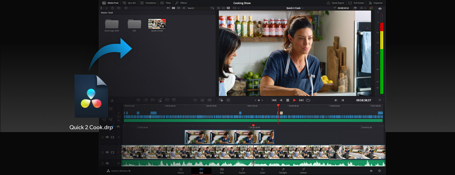Open the tools and timeline options icon
The height and width of the screenshot is (175, 455).
tap(228, 100)
